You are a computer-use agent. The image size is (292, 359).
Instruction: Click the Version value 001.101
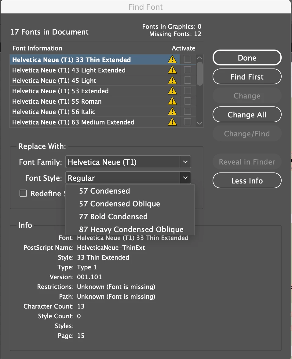(x=89, y=277)
